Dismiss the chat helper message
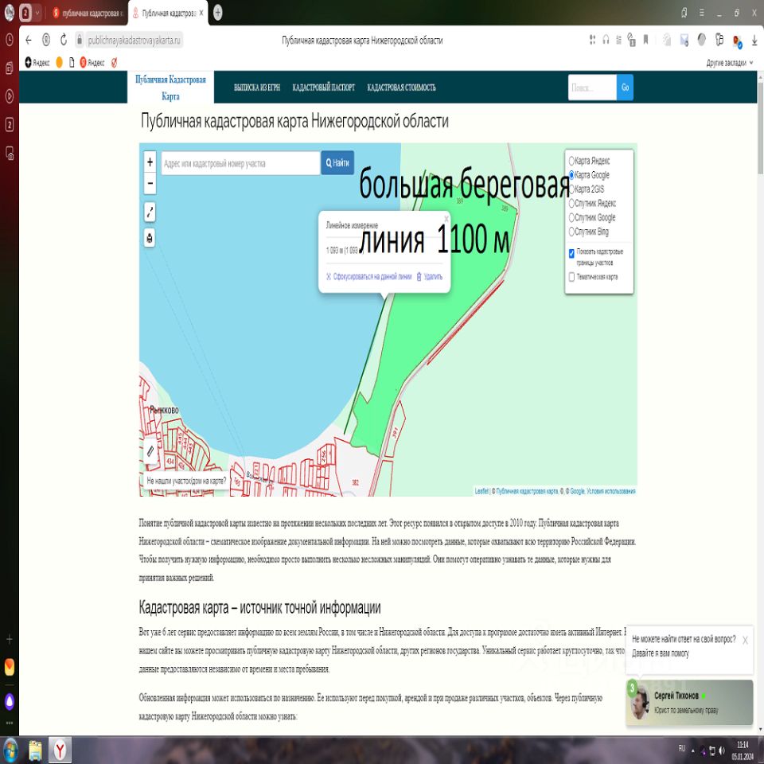This screenshot has width=764, height=764. coord(745,640)
